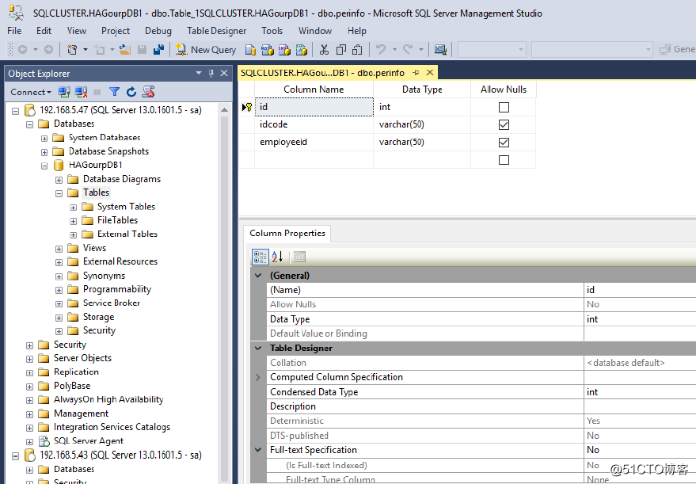Screen dimensions: 696x484
Task: Click the Open File folder icon
Action: tap(125, 50)
